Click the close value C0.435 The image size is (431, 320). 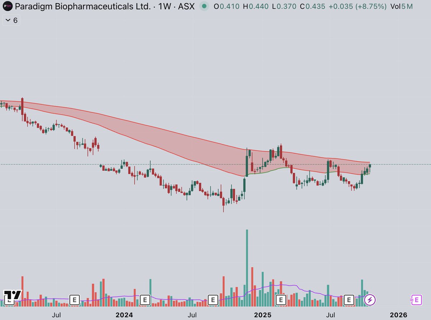click(312, 6)
